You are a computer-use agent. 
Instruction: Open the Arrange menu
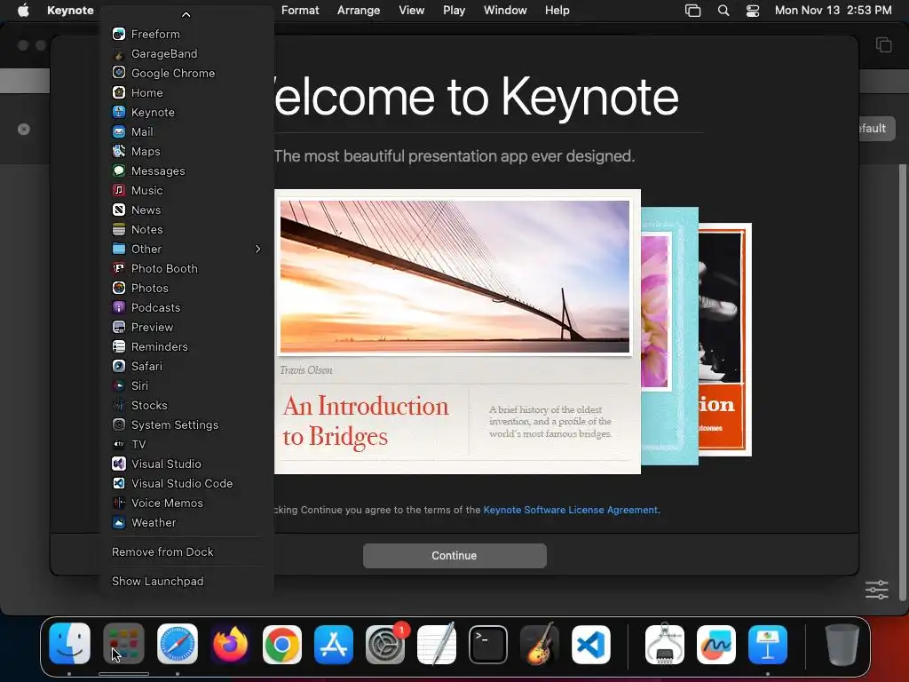(x=359, y=10)
